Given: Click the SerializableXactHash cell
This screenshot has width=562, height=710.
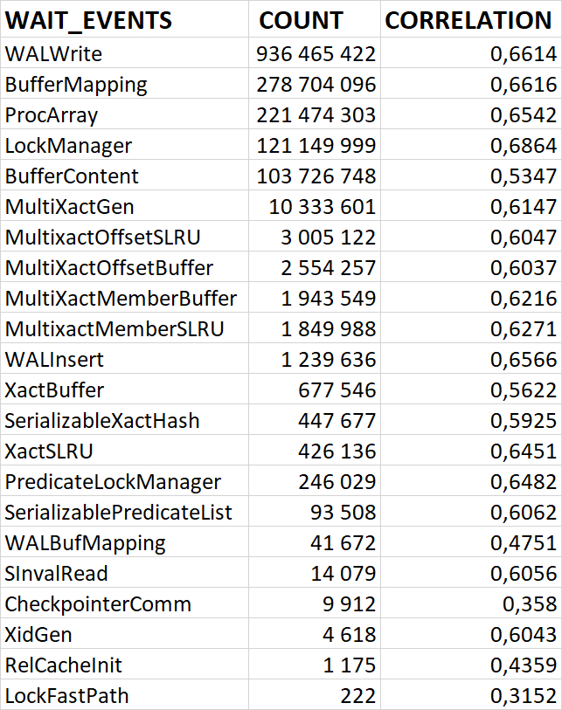Looking at the screenshot, I should tap(102, 421).
